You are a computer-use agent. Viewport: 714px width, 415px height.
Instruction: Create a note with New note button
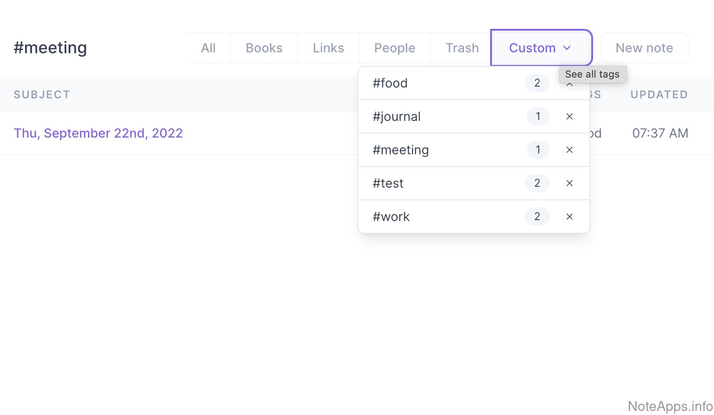[644, 48]
